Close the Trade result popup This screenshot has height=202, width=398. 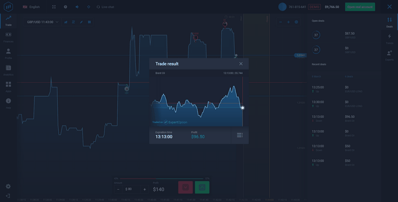click(x=241, y=64)
